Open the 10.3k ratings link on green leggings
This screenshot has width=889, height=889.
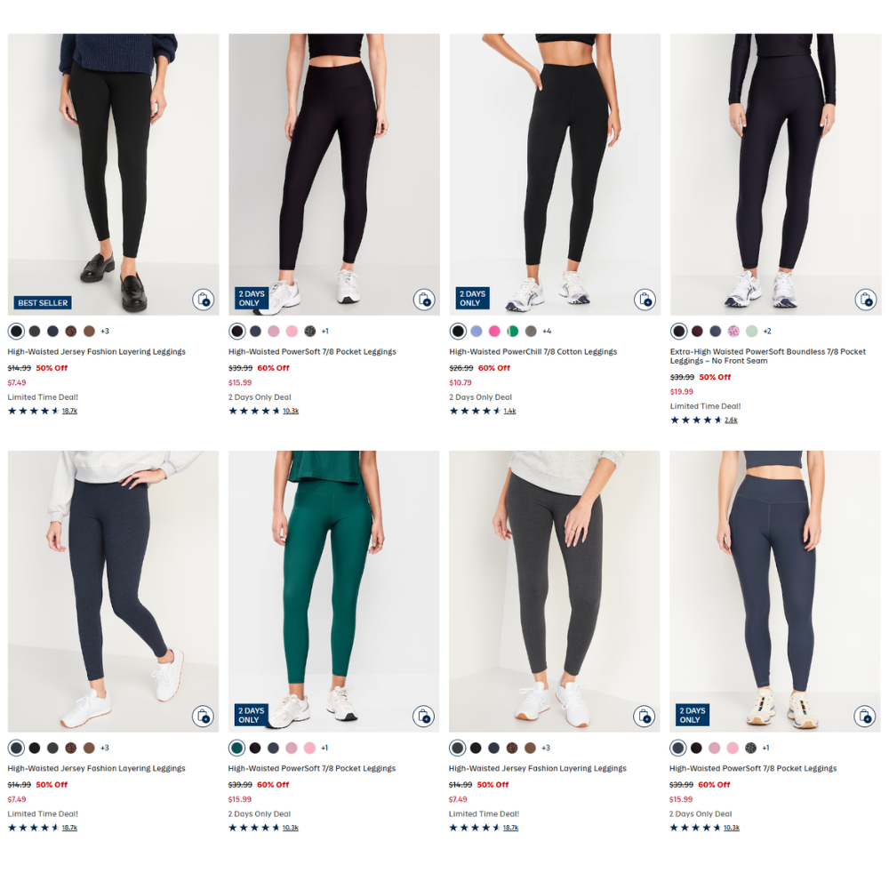point(289,827)
